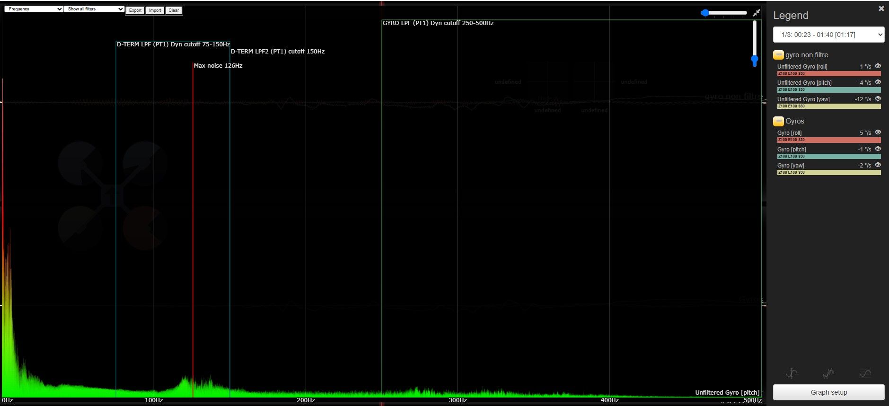Click the Import button
Screen dimensions: 889x406
tap(155, 10)
